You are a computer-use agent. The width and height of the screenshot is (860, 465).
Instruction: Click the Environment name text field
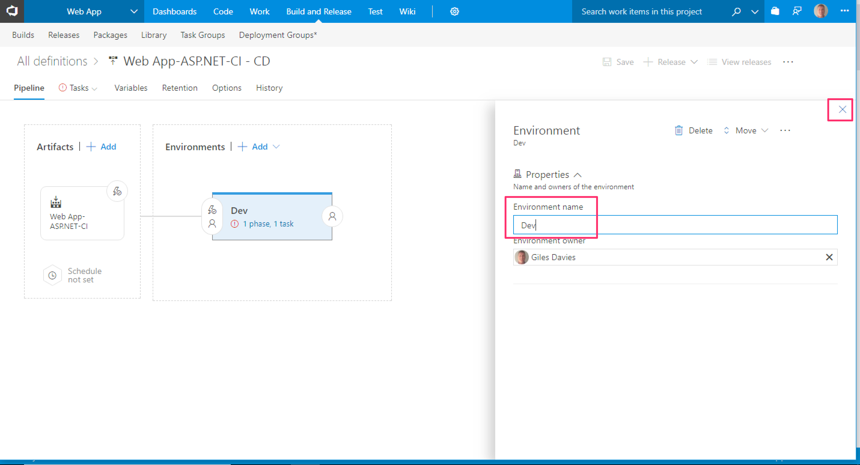tap(674, 225)
